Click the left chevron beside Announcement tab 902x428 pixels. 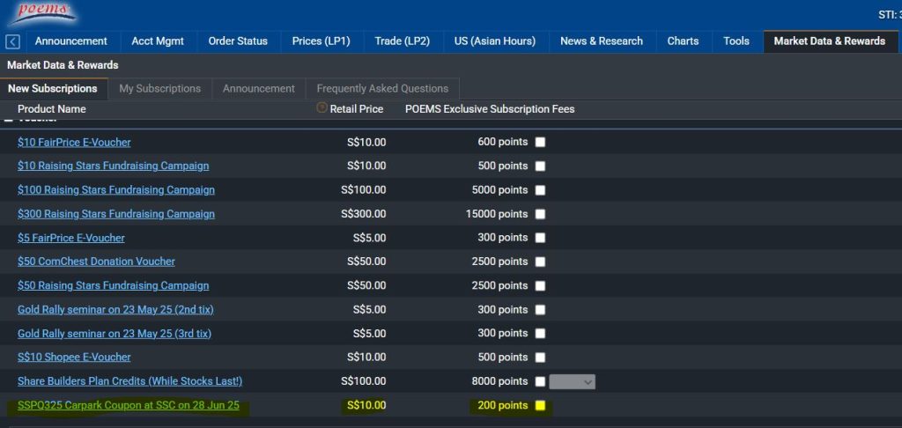(13, 41)
